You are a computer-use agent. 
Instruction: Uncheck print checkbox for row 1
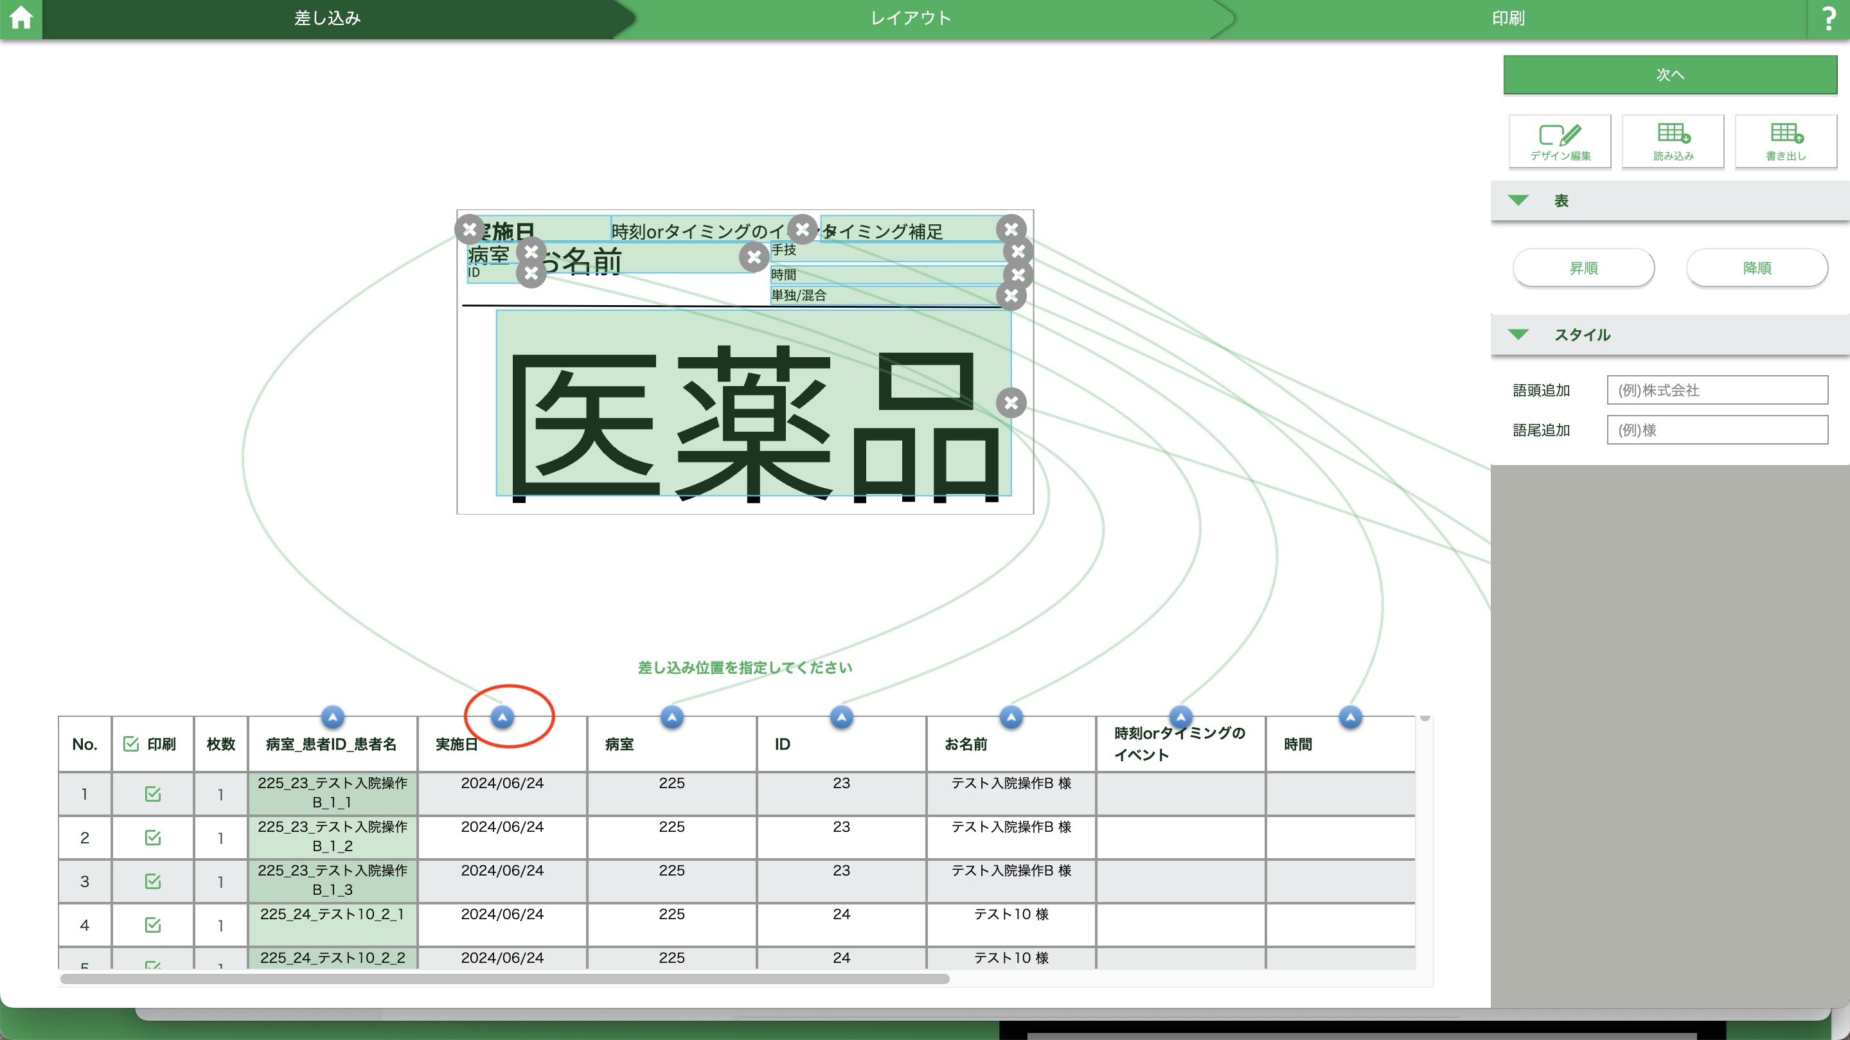click(x=152, y=794)
